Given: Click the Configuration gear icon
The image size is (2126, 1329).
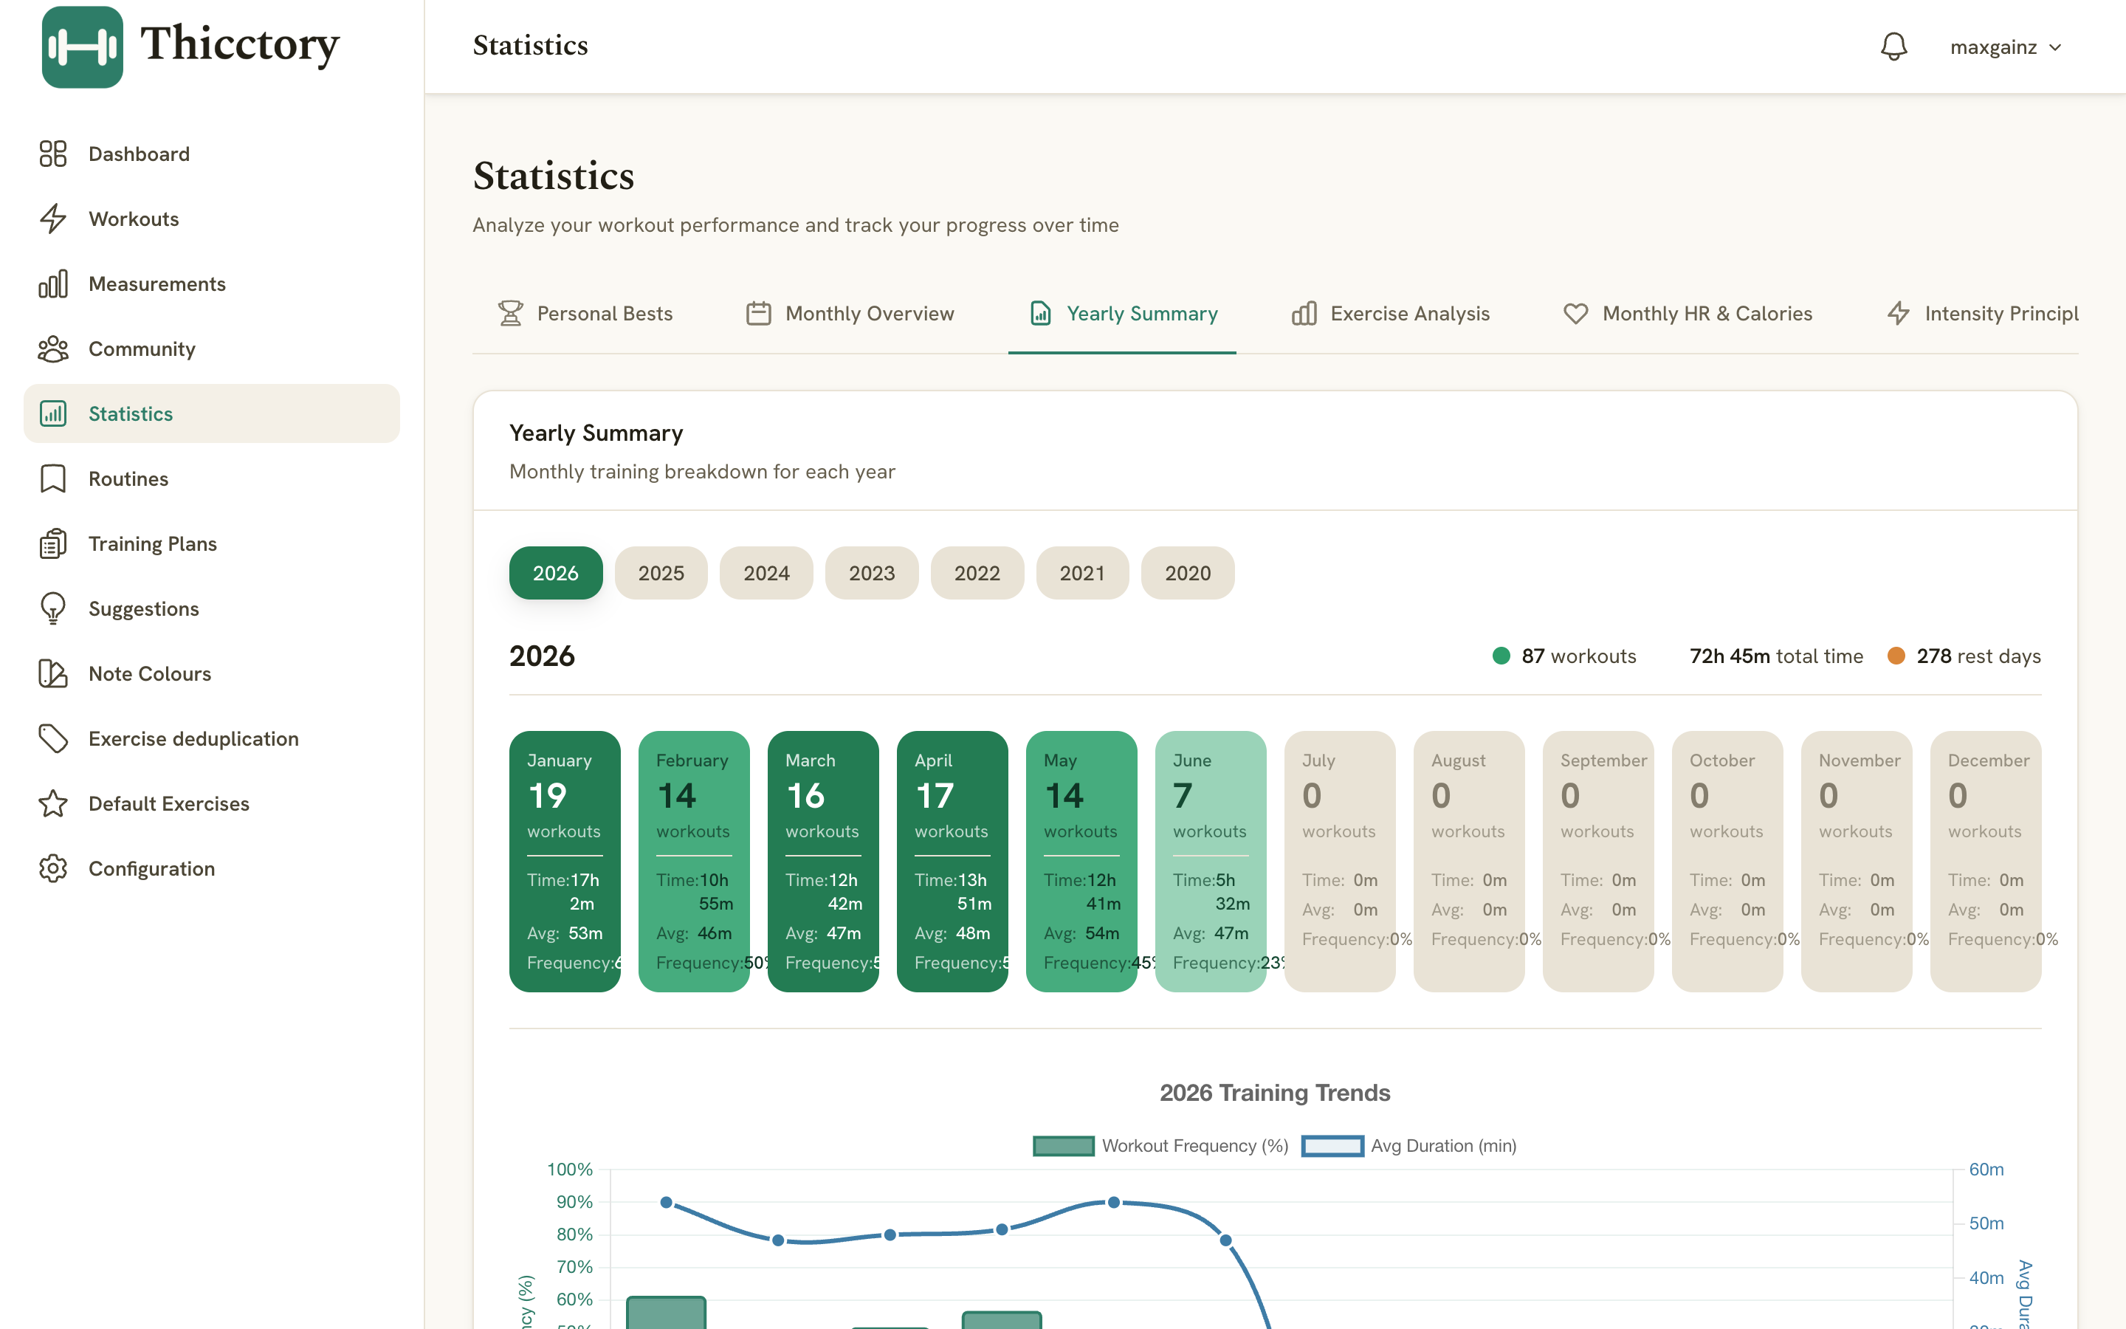Looking at the screenshot, I should tap(52, 868).
